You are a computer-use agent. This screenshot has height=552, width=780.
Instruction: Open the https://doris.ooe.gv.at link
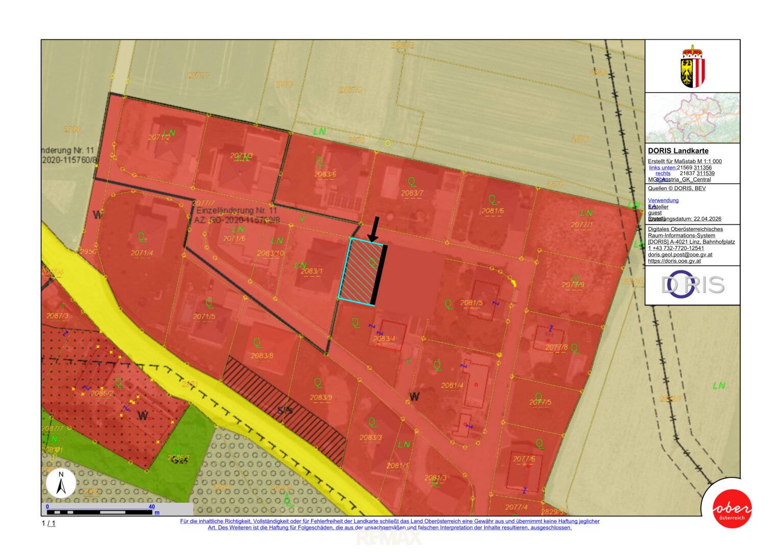674,261
